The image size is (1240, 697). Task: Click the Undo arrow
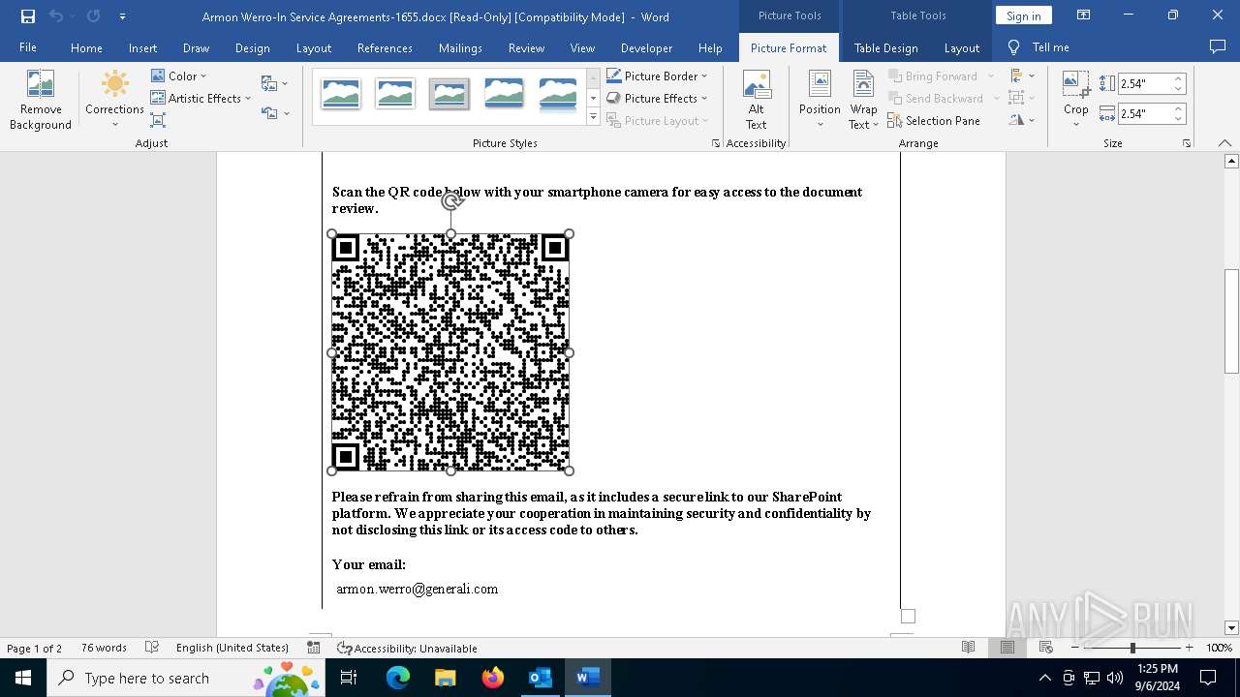[56, 16]
